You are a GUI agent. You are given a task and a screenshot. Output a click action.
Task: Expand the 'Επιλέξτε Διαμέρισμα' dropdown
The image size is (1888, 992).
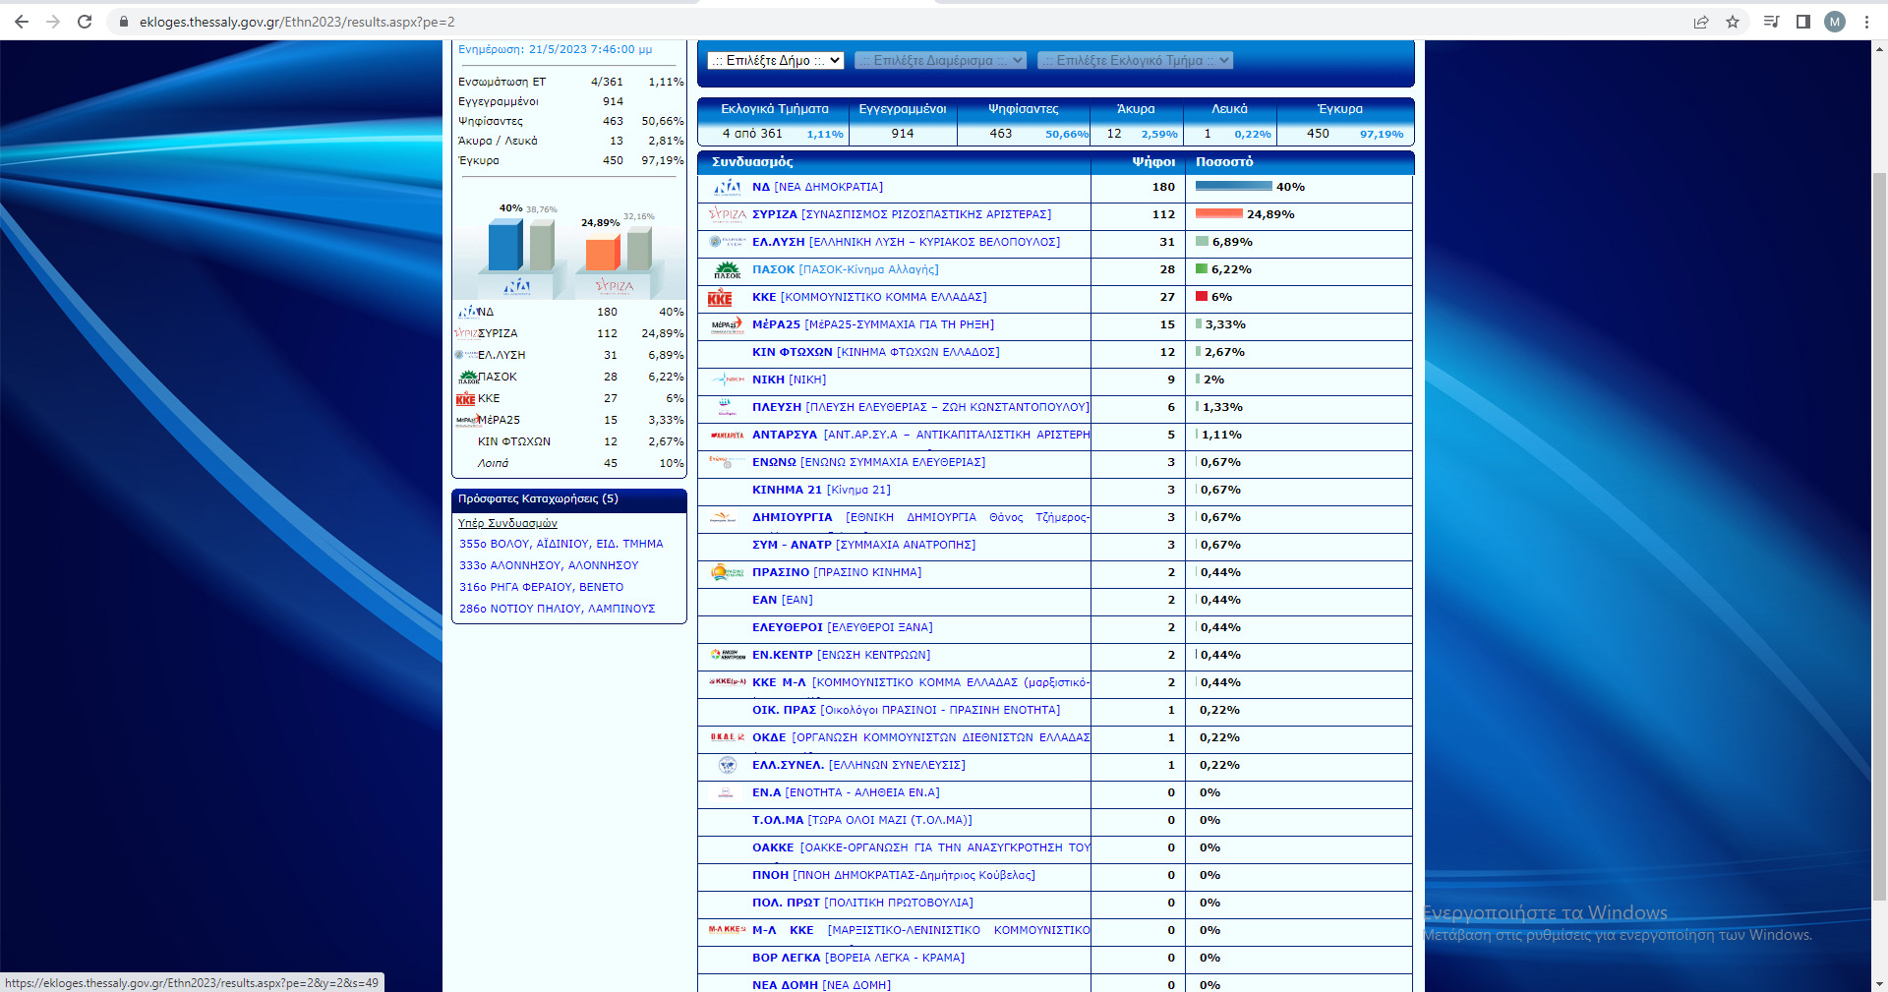click(940, 61)
